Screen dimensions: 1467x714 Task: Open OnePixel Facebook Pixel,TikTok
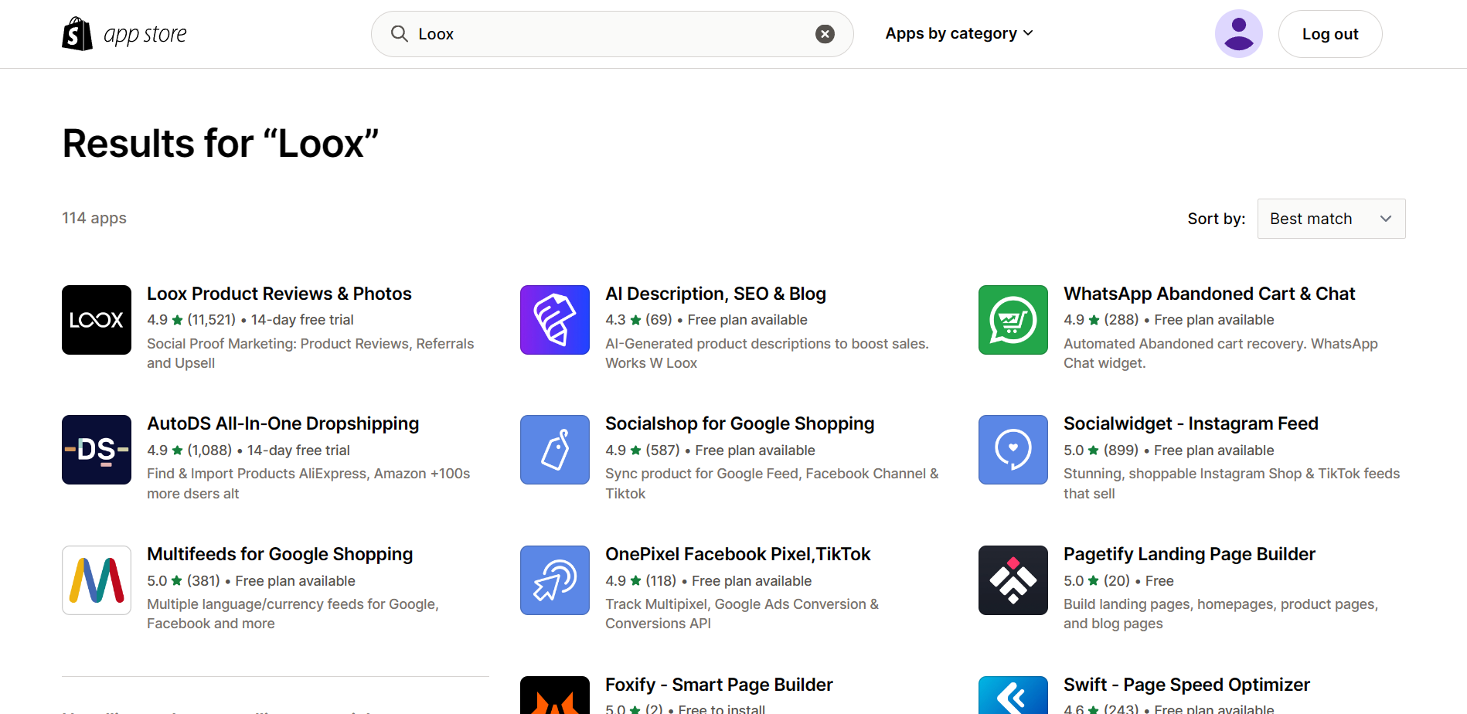click(x=738, y=554)
